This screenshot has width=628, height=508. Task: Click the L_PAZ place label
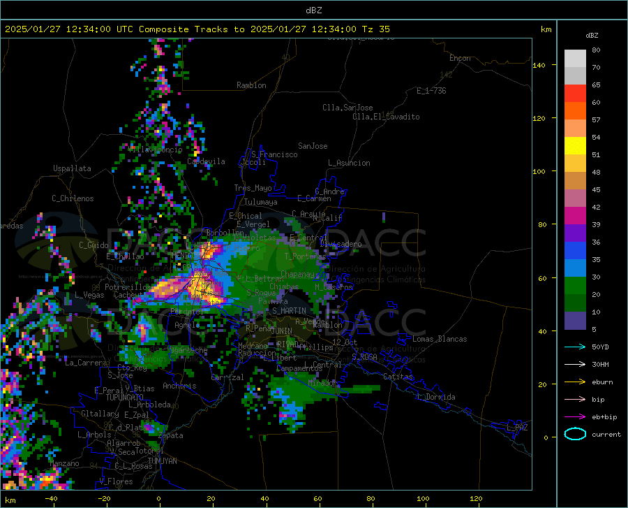pos(517,428)
